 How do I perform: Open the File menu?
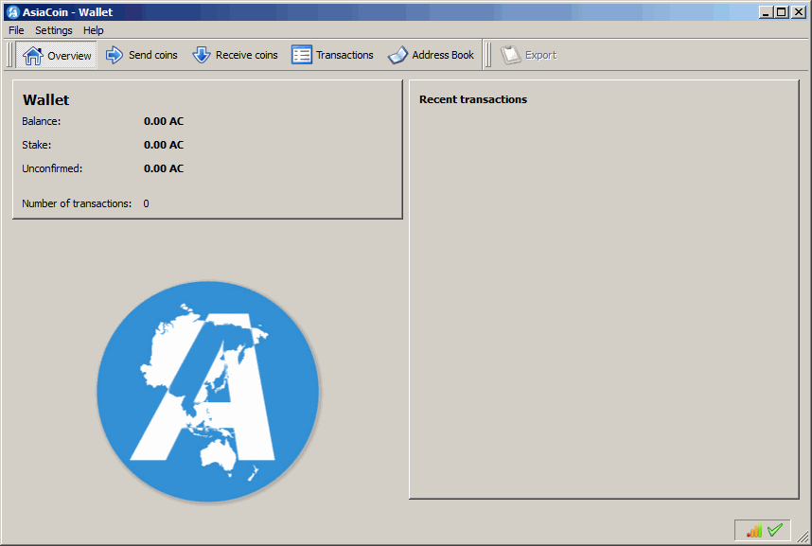(x=16, y=30)
